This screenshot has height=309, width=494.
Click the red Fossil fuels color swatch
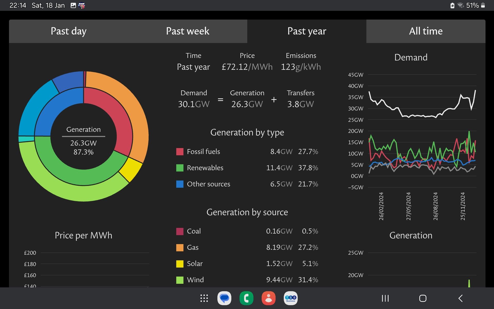point(180,152)
